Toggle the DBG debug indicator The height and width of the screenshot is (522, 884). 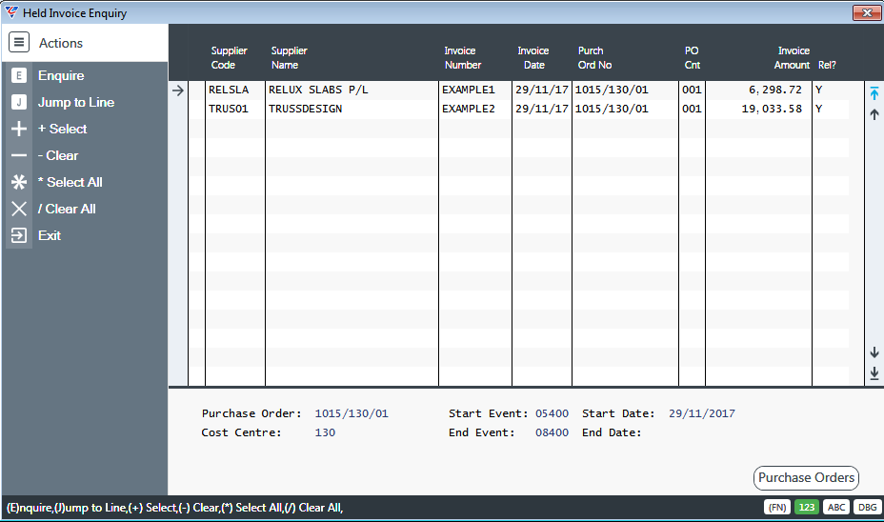pyautogui.click(x=867, y=508)
